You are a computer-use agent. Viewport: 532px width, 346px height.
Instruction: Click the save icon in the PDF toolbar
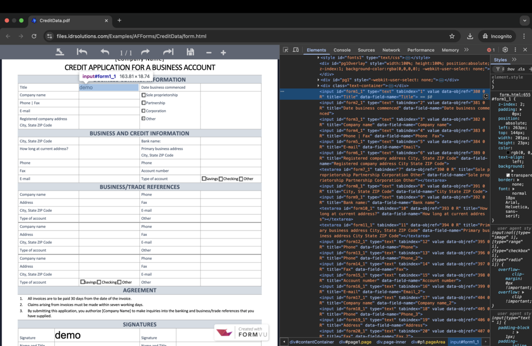tap(191, 52)
